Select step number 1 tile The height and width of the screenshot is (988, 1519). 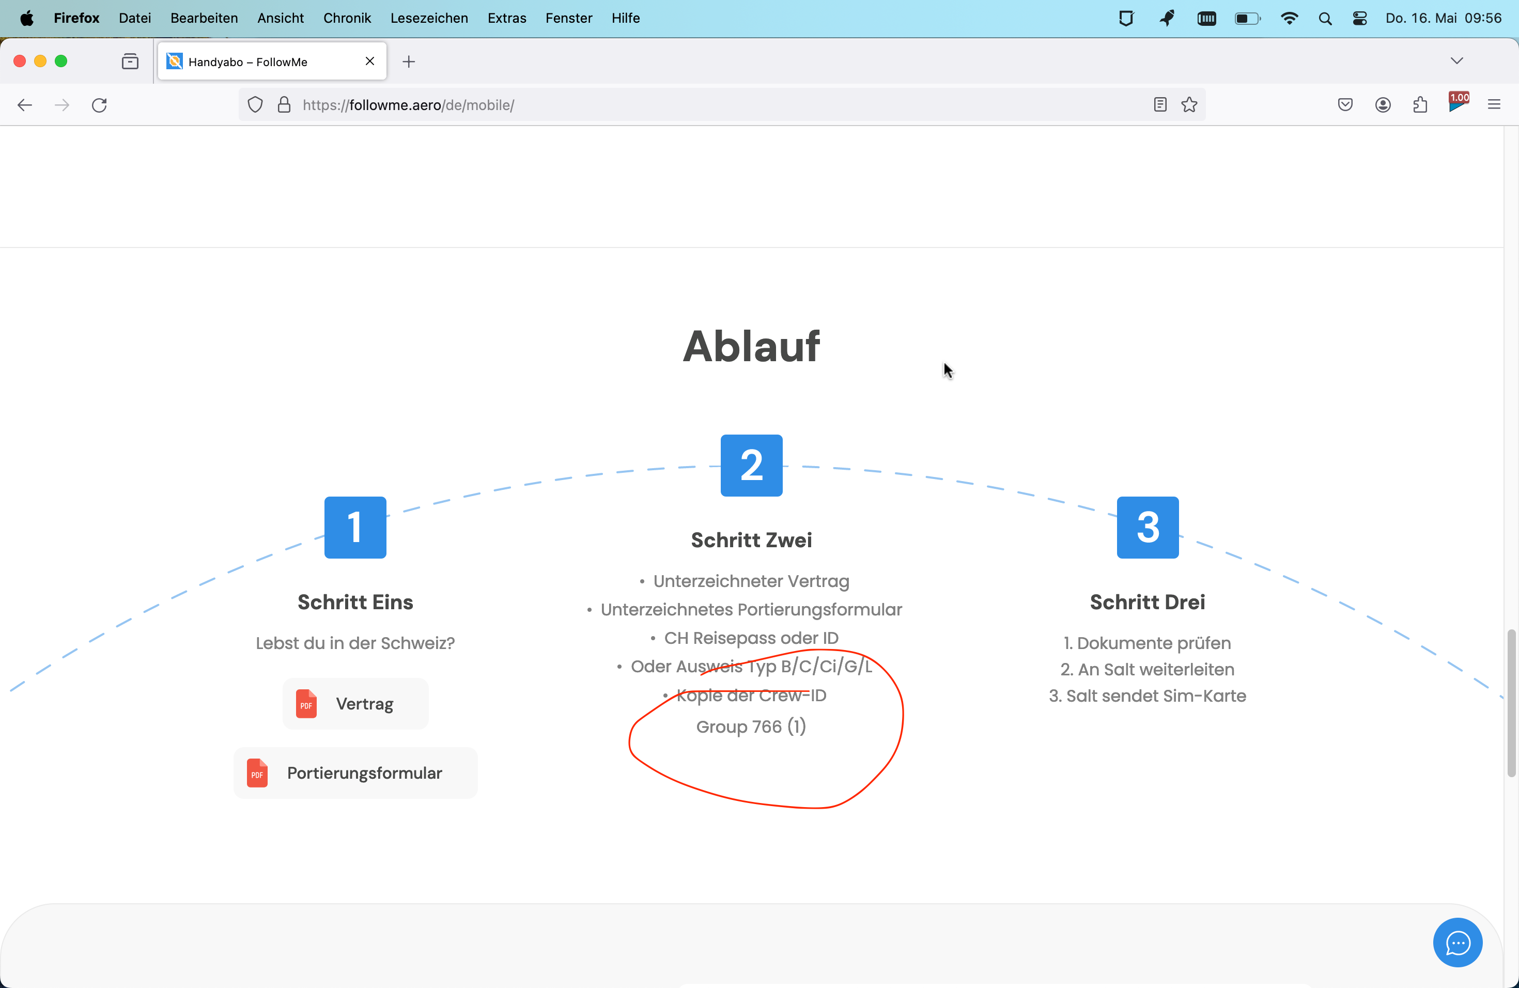tap(355, 527)
